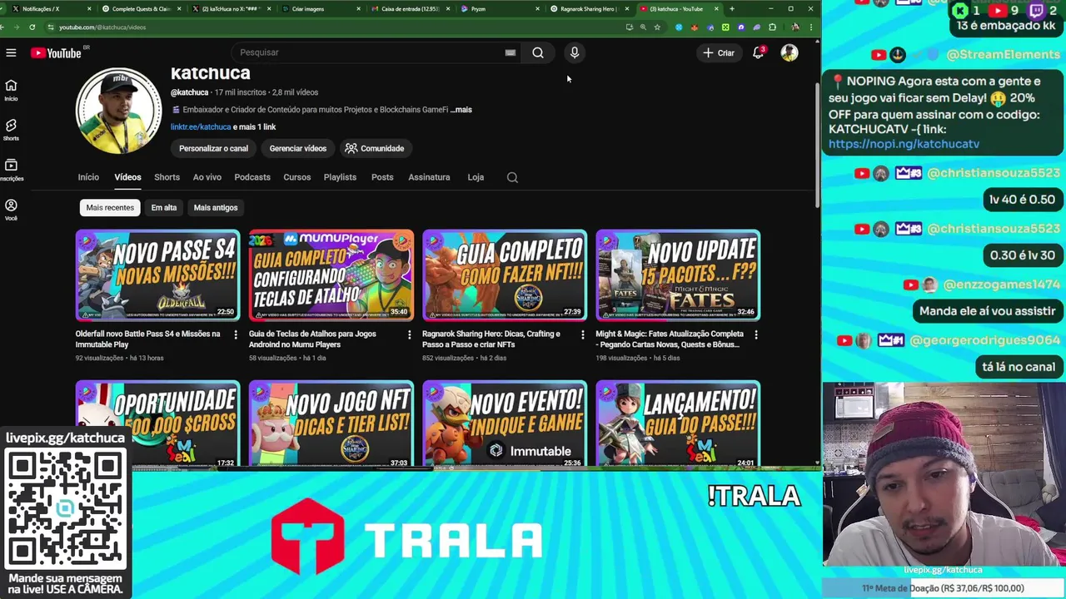Open a new browser tab
This screenshot has height=599, width=1066.
click(x=731, y=8)
